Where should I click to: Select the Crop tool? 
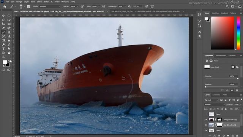tap(3, 24)
